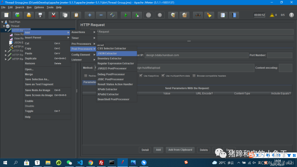Click Start no pauses icon
The image size is (297, 167).
tap(137, 15)
